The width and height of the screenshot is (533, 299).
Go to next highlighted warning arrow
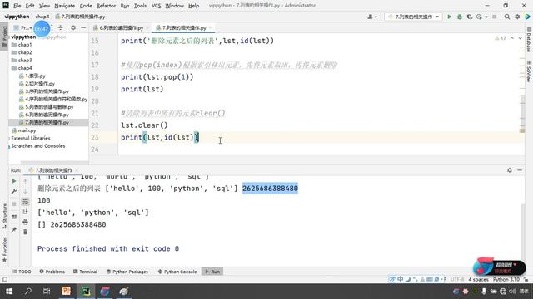pos(520,38)
